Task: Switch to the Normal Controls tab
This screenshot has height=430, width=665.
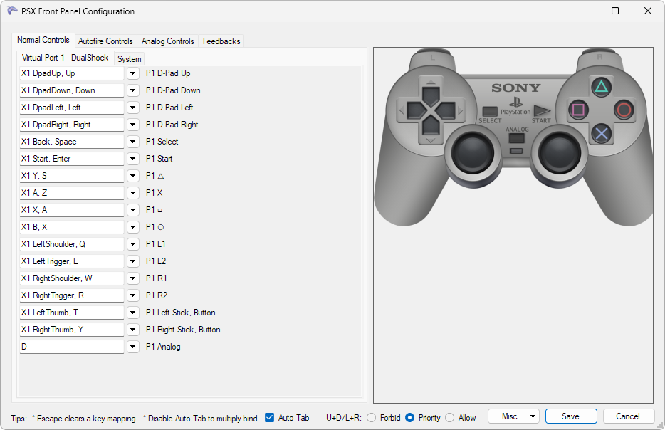Action: tap(43, 41)
